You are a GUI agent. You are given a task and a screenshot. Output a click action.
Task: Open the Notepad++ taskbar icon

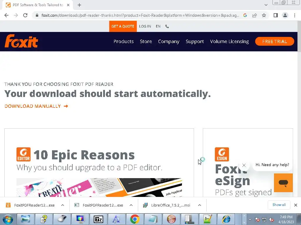tap(208, 219)
